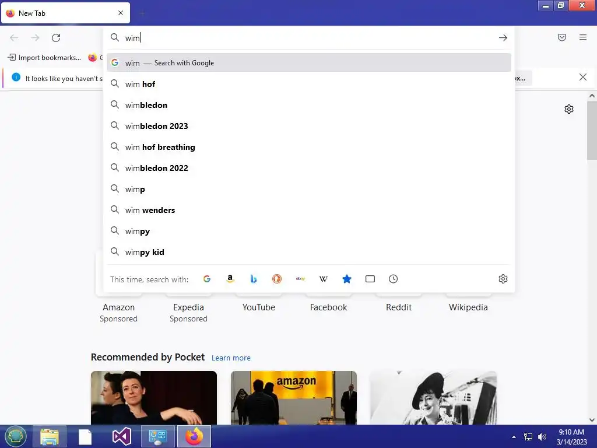Select 'wimbledon 2022' suggestion
The height and width of the screenshot is (448, 597).
309,168
